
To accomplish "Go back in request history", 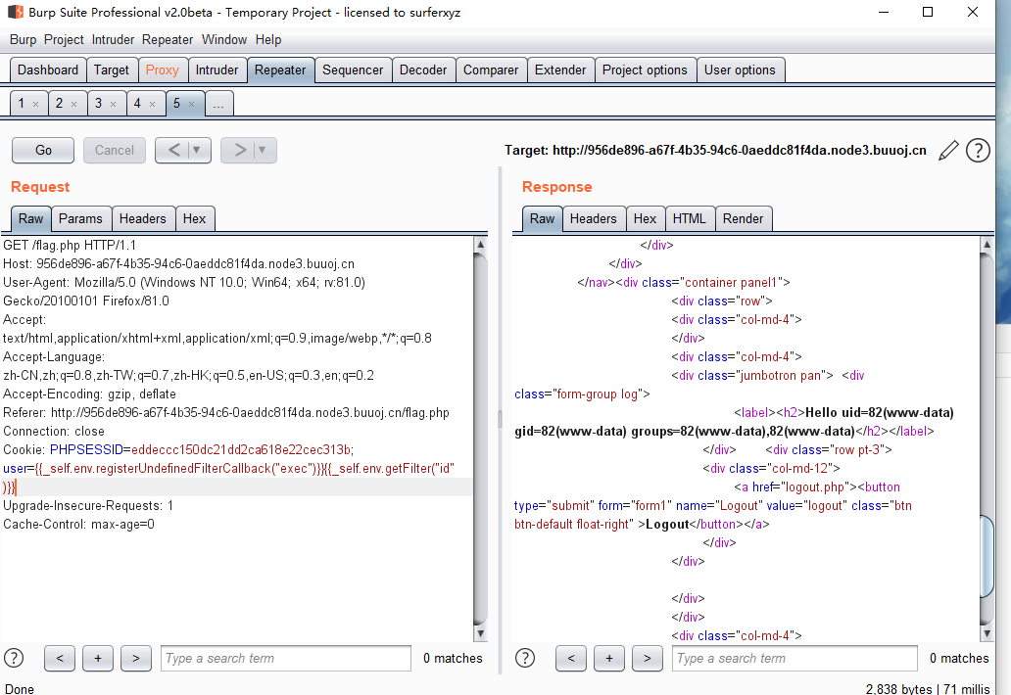I will [x=174, y=150].
